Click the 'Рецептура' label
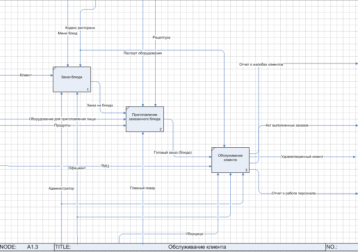Screen dimensions: 358x252 pyautogui.click(x=161, y=37)
